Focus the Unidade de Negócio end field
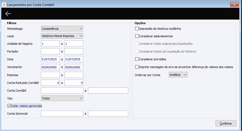This screenshot has width=242, height=131. coord(74,44)
